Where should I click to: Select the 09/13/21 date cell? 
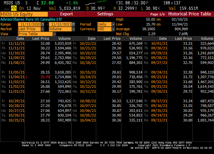point(159,120)
